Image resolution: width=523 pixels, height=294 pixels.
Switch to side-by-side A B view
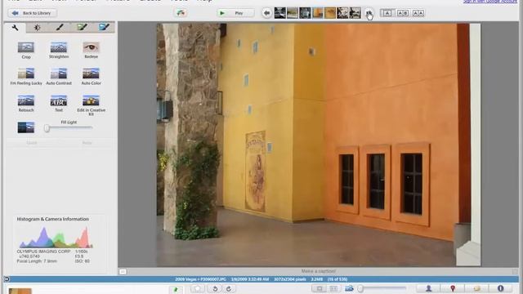(x=403, y=13)
